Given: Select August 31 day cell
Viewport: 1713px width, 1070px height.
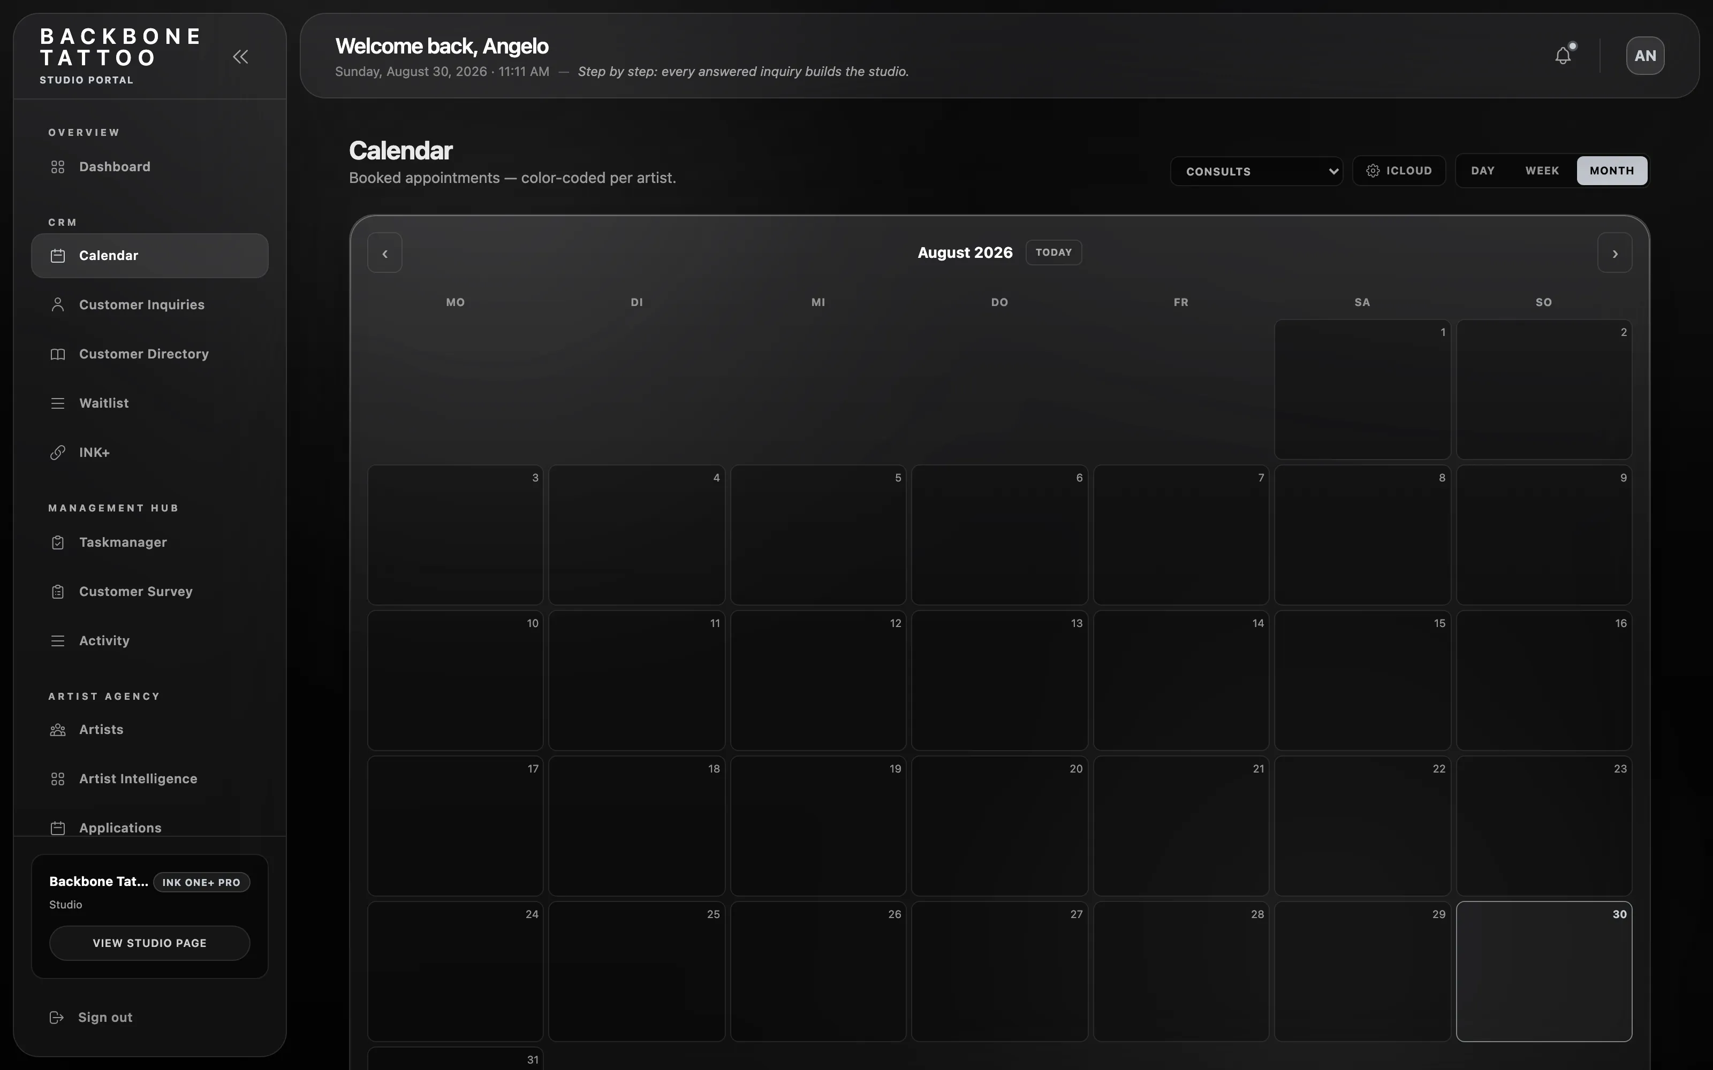Looking at the screenshot, I should 455,1059.
